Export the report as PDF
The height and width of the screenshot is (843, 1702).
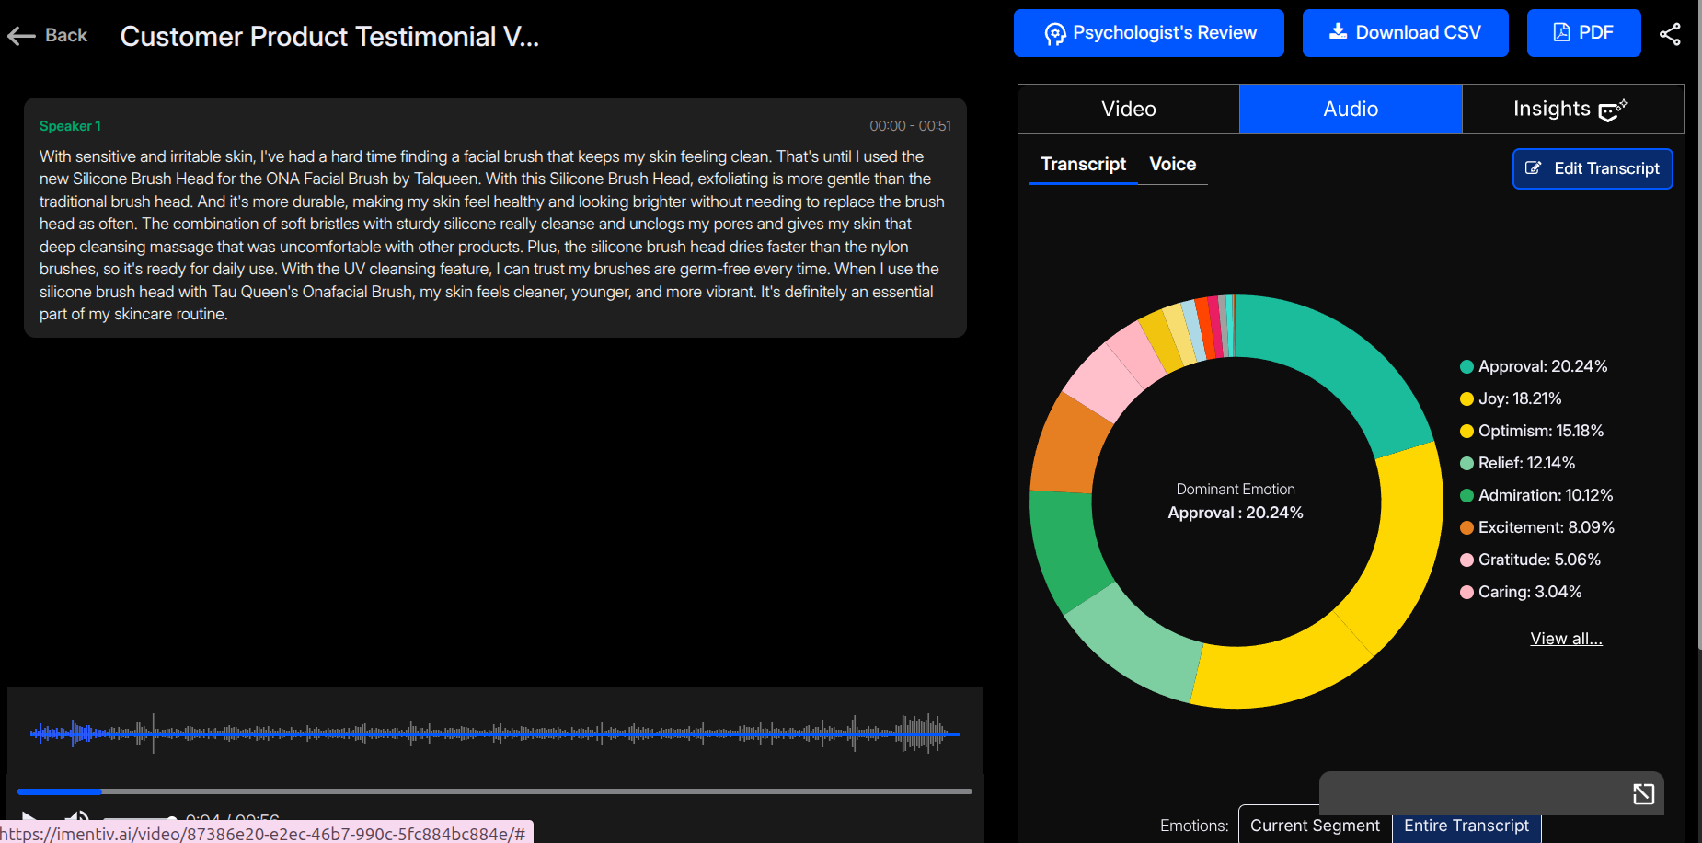point(1583,33)
